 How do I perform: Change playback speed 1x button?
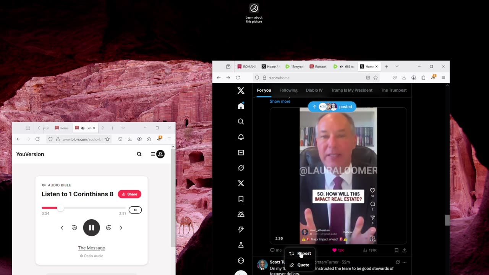pyautogui.click(x=135, y=210)
